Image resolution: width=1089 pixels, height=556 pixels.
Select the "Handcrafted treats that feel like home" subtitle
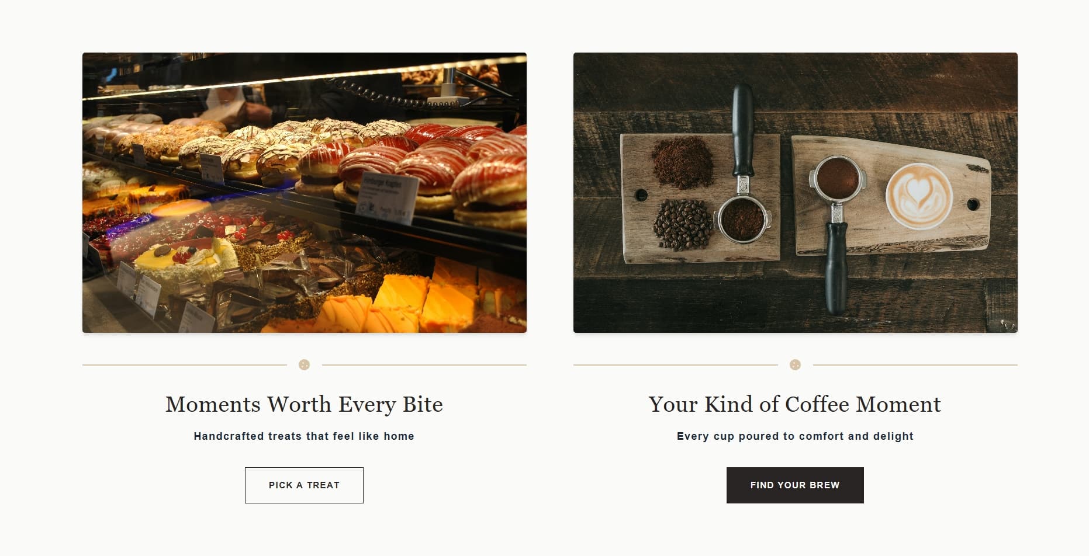304,436
